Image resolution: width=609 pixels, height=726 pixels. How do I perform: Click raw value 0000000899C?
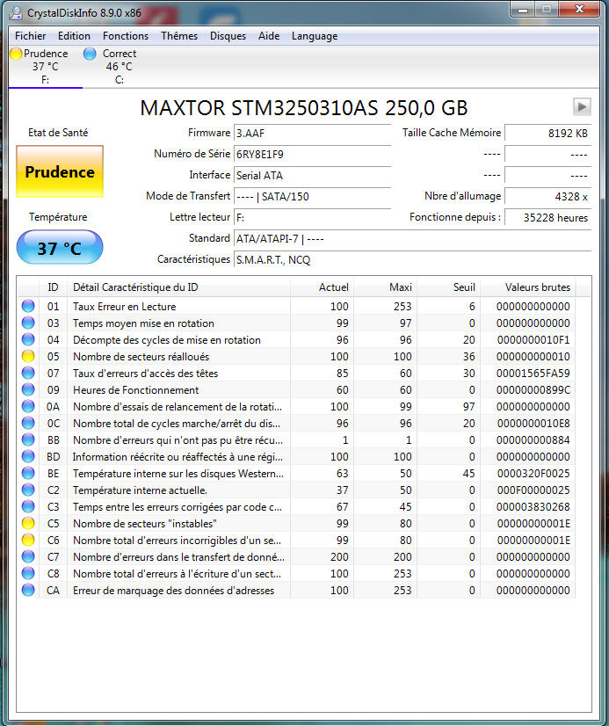click(x=533, y=390)
